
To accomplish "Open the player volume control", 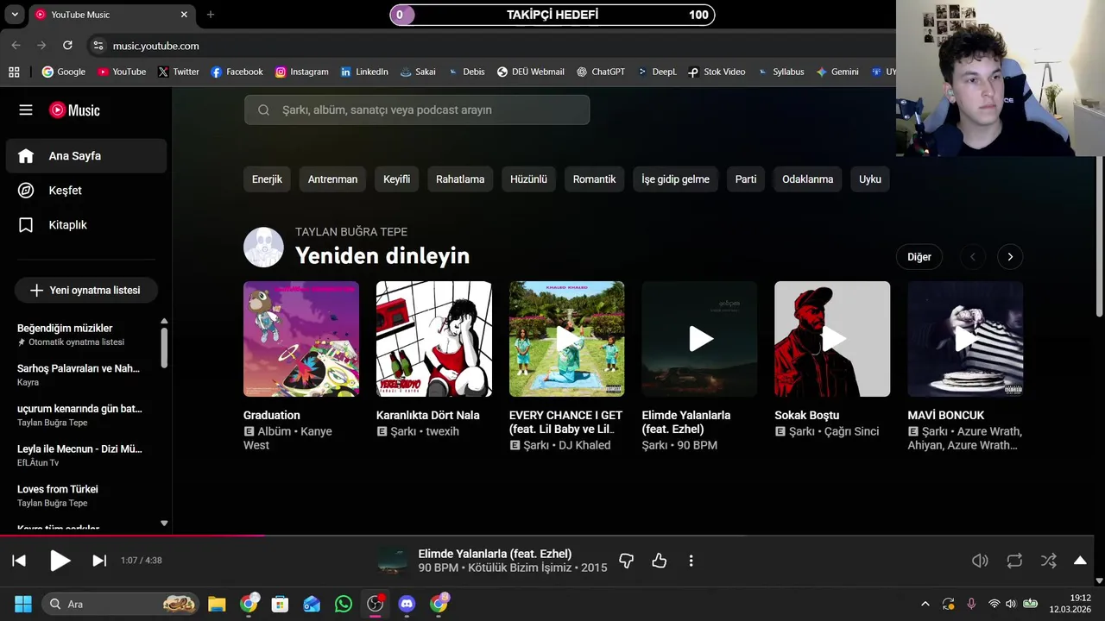I will click(980, 561).
